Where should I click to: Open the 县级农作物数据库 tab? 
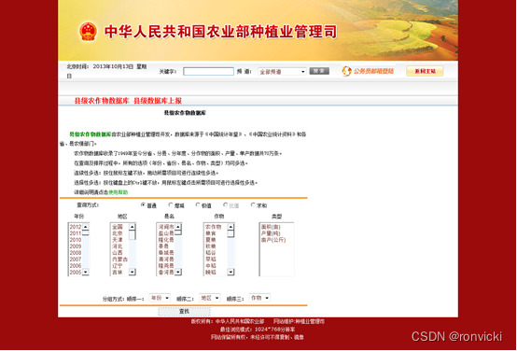102,101
